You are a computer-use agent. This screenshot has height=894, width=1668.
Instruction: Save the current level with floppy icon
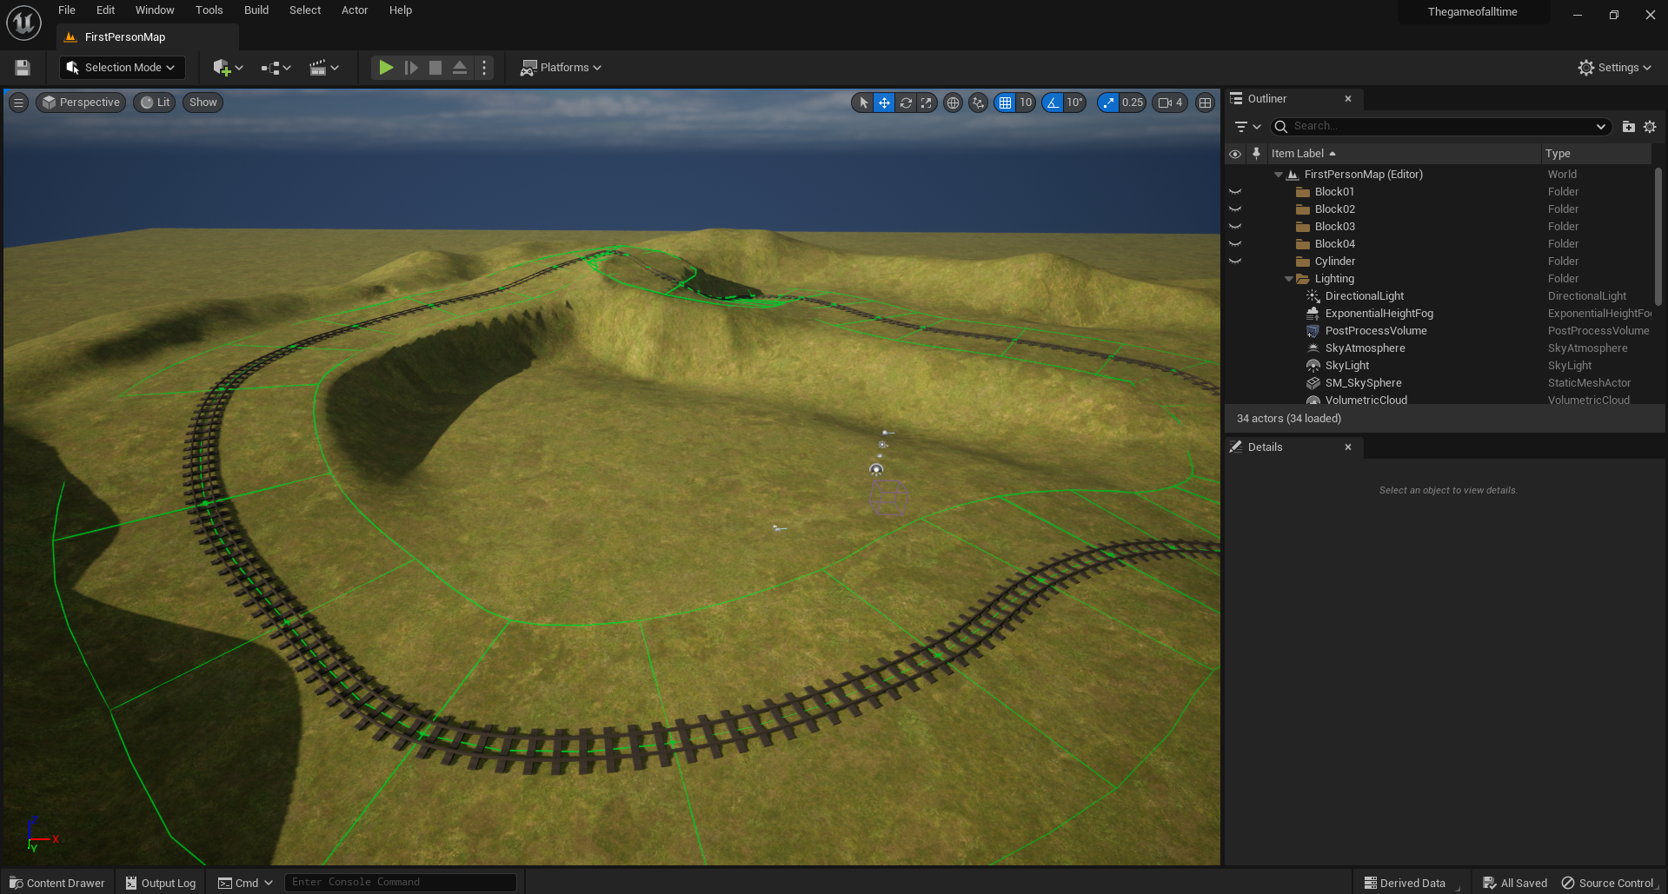(x=23, y=68)
